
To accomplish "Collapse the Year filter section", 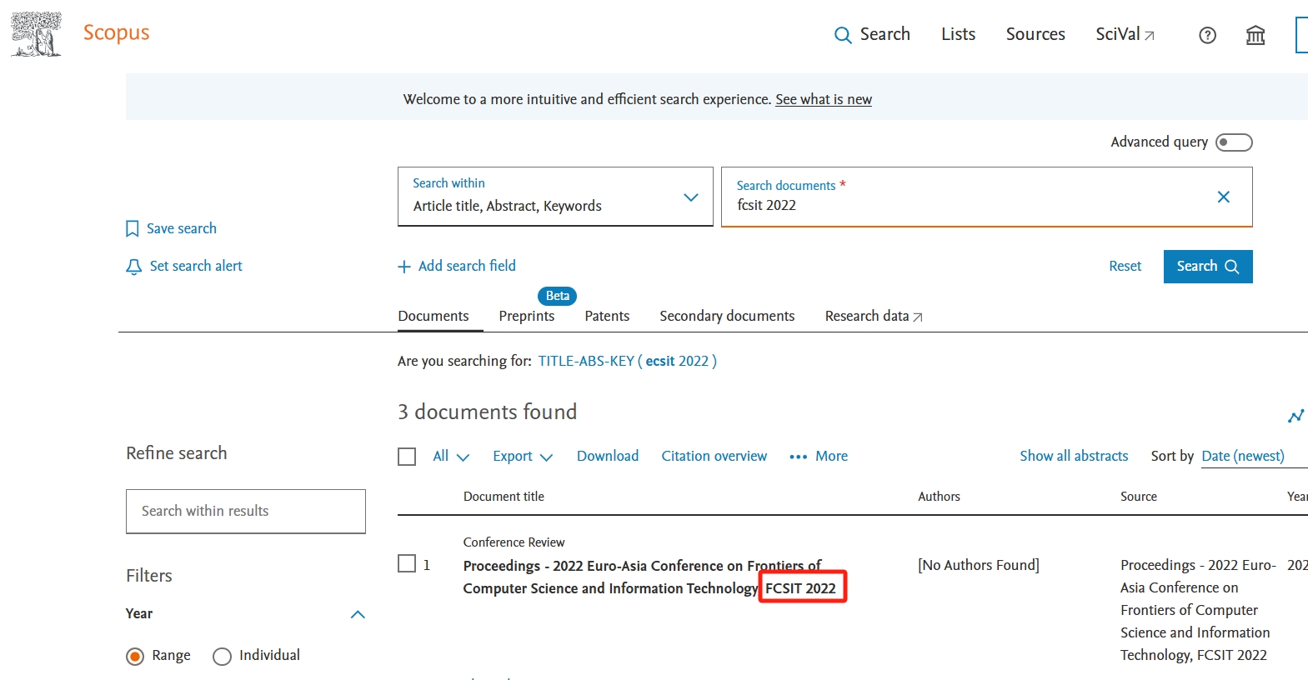I will pyautogui.click(x=358, y=614).
